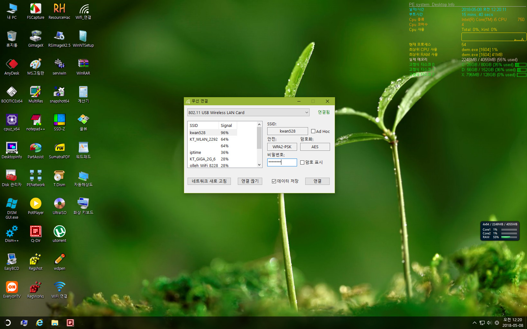Select the Q-Dir desktop icon
The height and width of the screenshot is (329, 527).
35,234
